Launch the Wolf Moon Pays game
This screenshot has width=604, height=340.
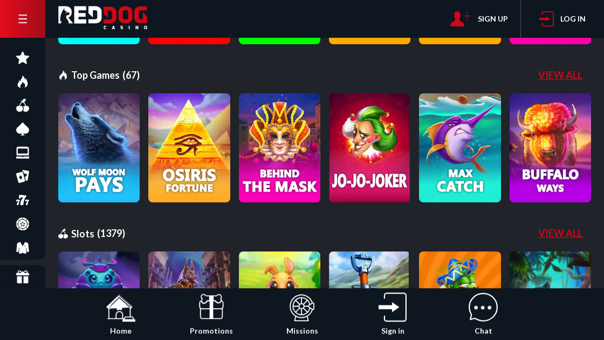(99, 148)
